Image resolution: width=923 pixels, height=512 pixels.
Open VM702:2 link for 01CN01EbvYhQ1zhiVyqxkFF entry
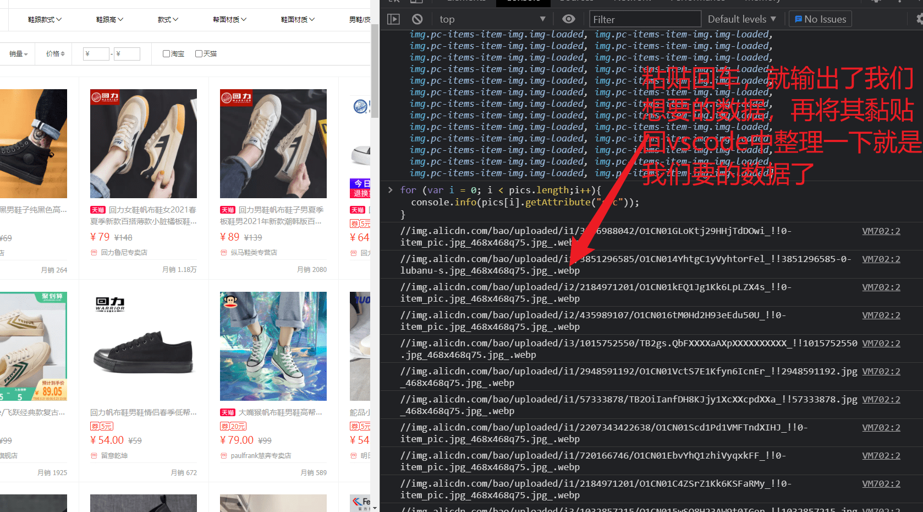click(881, 456)
